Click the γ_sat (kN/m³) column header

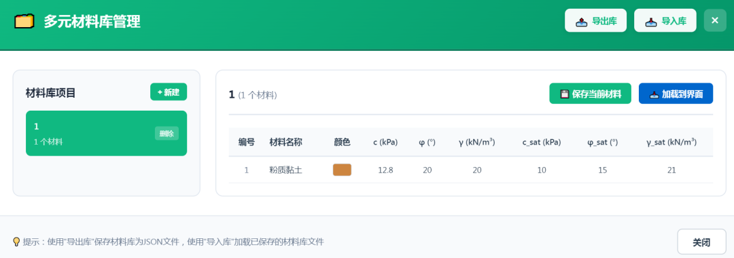pos(671,142)
